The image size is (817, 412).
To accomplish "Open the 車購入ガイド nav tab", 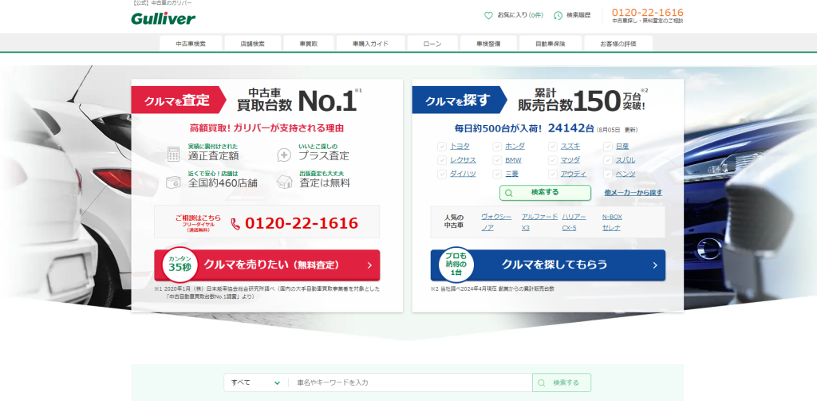I will click(x=370, y=44).
